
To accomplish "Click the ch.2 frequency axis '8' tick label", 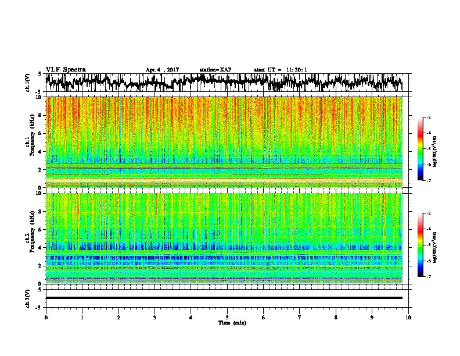I will (x=40, y=212).
